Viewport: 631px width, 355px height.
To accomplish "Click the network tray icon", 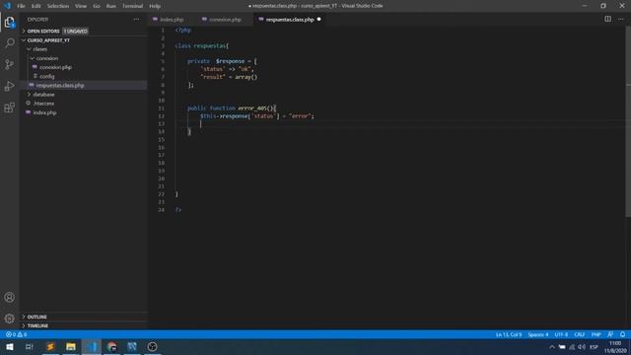I will [572, 347].
